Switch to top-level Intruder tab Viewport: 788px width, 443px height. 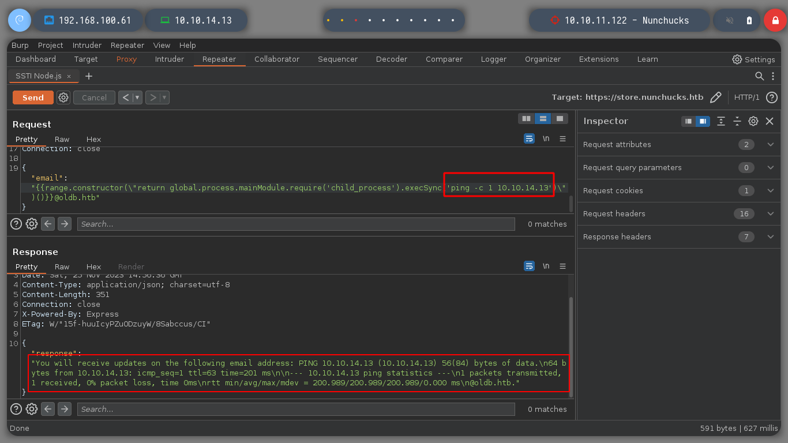[x=170, y=59]
